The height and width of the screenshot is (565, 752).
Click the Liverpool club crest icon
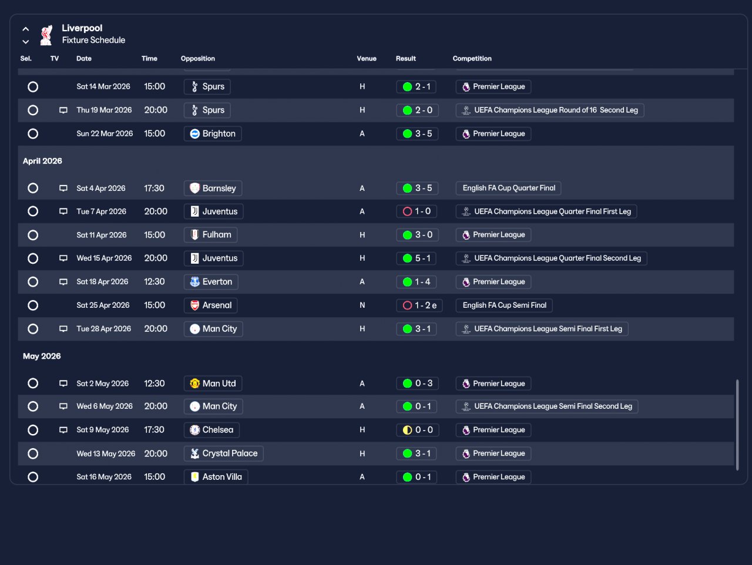tap(46, 35)
